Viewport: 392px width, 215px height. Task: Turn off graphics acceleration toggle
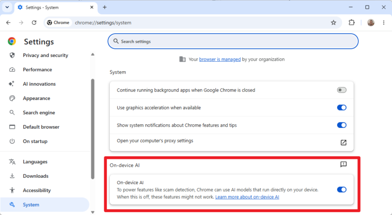tap(341, 108)
